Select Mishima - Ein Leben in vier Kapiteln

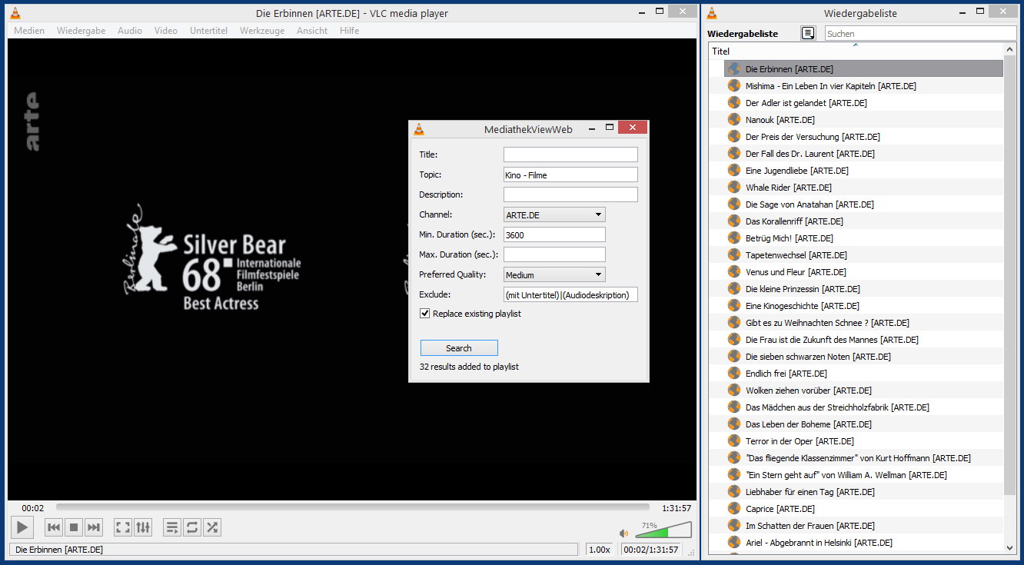point(863,86)
